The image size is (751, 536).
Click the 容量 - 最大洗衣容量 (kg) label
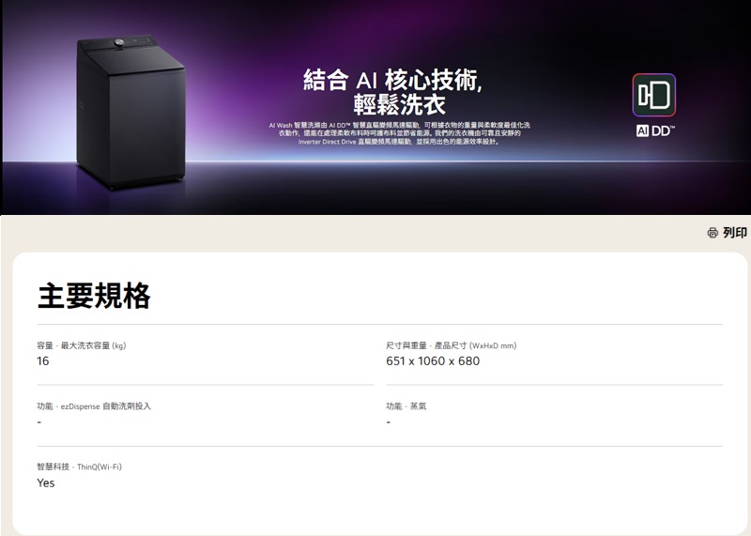(x=82, y=345)
